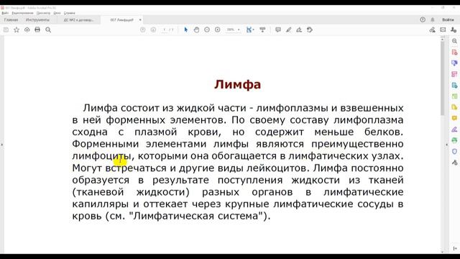Click the print icon
This screenshot has width=460, height=259.
click(37, 29)
